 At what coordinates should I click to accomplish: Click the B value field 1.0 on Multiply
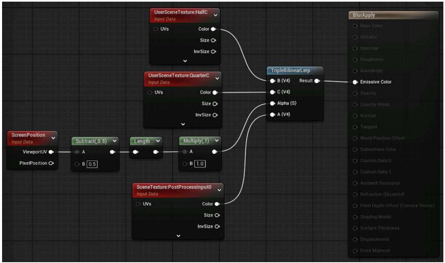click(200, 163)
